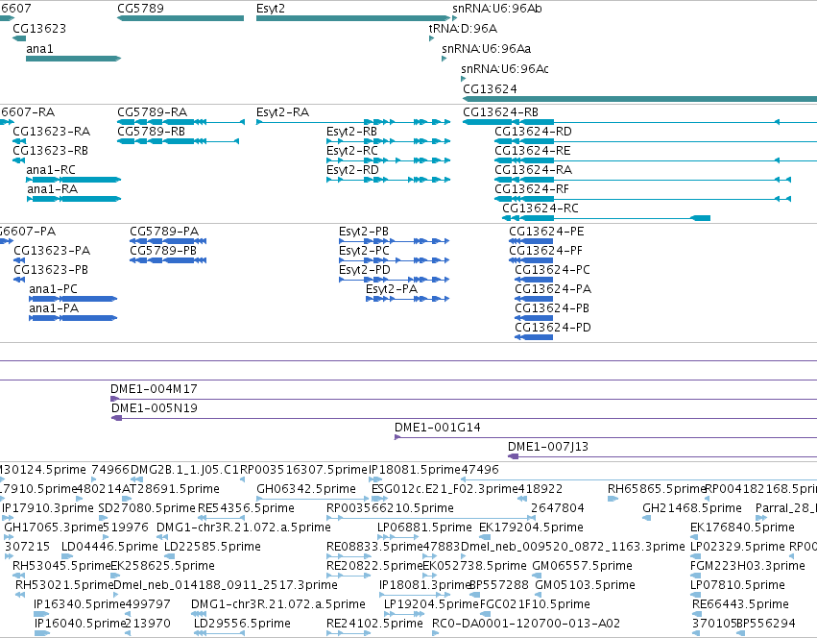
Task: Click the CG13624-RF transcript
Action: [643, 199]
